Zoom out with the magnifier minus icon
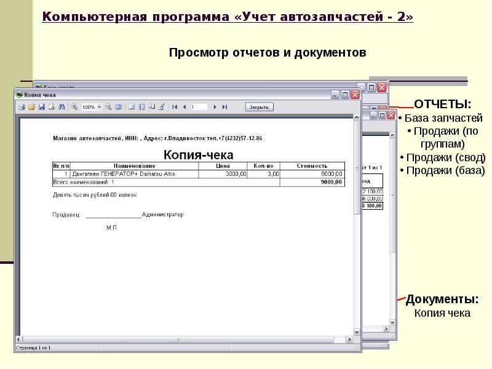Screen dimensions: 492x369 (108, 107)
